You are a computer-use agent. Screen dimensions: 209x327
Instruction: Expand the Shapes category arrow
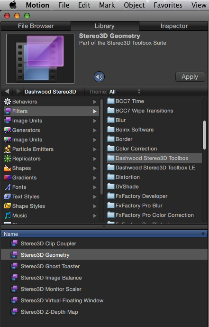coord(95,168)
